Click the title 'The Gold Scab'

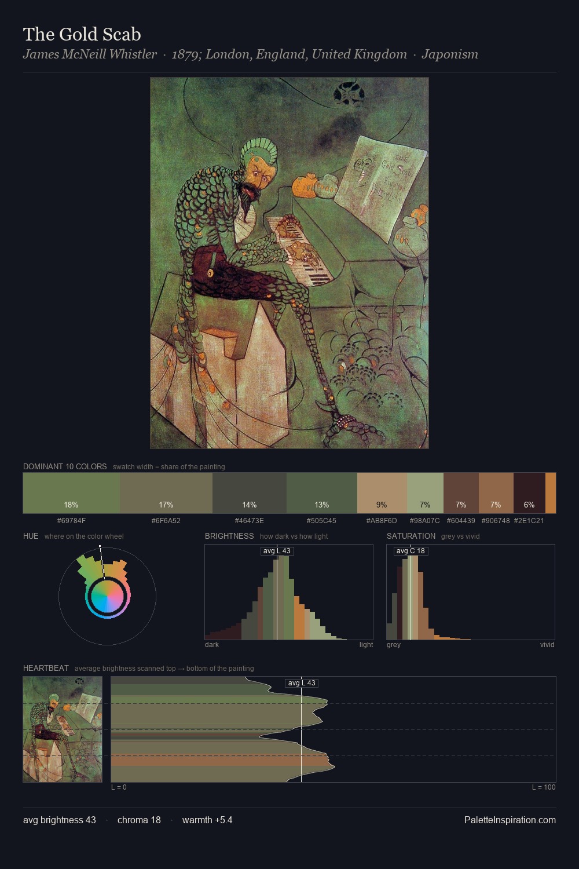tap(82, 34)
